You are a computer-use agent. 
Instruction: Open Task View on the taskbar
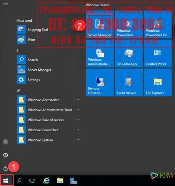click(x=32, y=181)
